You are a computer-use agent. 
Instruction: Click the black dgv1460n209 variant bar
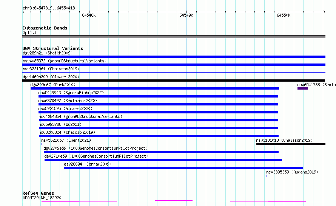[x=174, y=81]
